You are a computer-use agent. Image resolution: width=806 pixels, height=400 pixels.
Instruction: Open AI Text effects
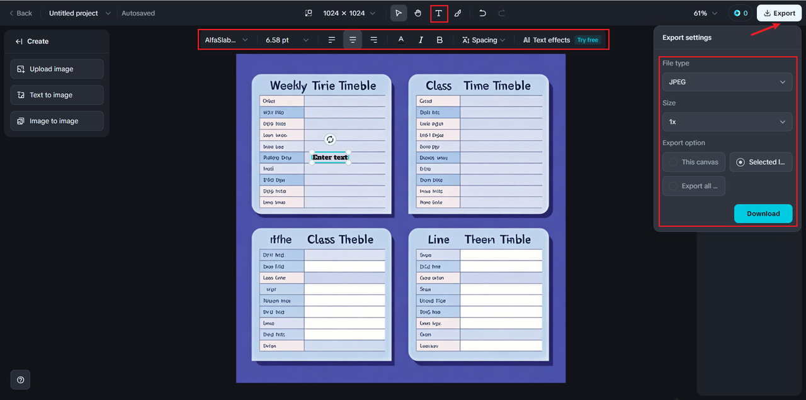tap(546, 40)
